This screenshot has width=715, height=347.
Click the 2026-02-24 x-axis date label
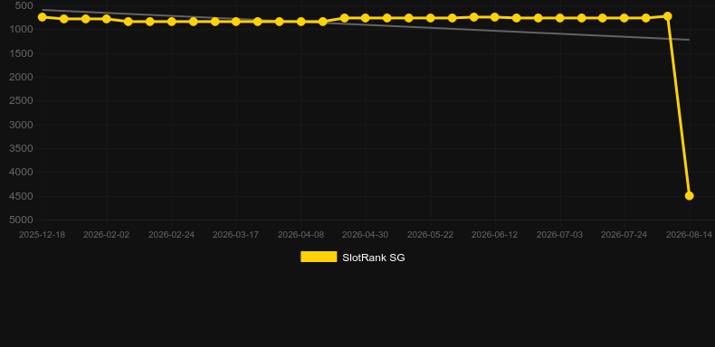[171, 235]
